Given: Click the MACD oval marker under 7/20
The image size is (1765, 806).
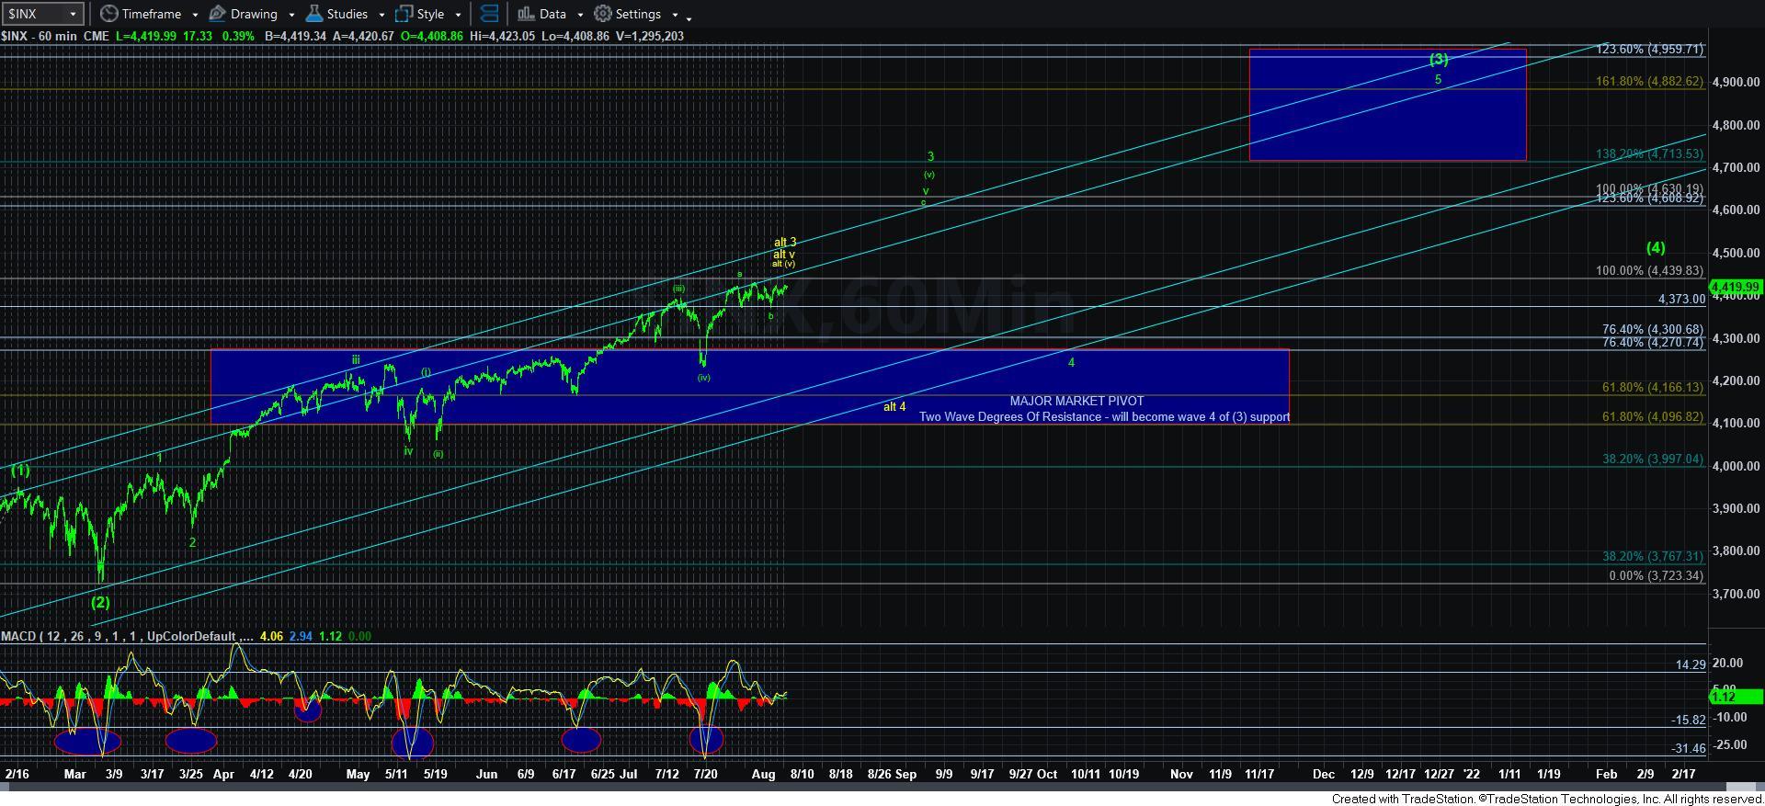Looking at the screenshot, I should coord(706,740).
